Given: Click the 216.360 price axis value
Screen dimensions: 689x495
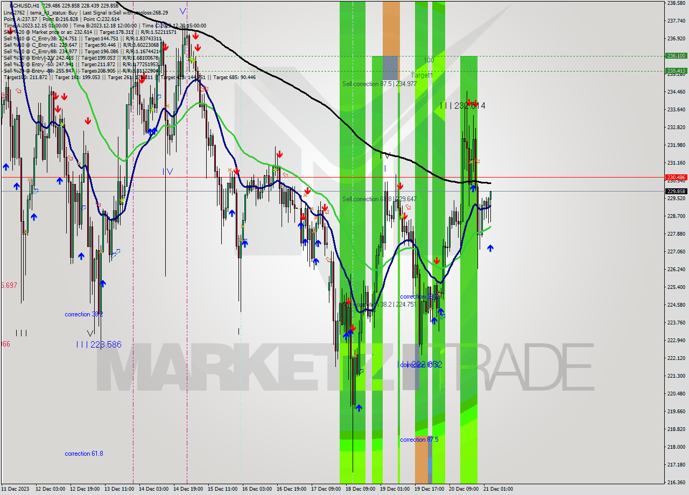Looking at the screenshot, I should coord(676,482).
